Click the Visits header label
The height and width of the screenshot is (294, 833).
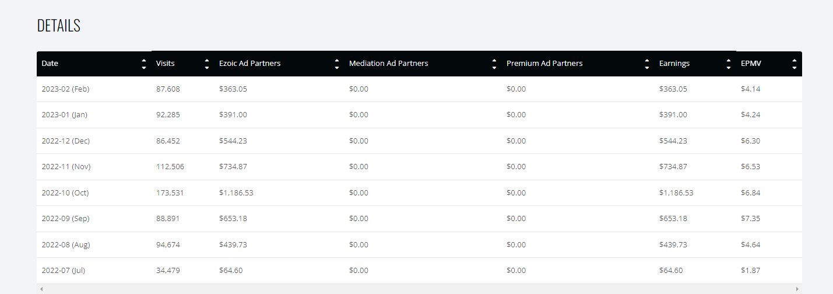166,64
